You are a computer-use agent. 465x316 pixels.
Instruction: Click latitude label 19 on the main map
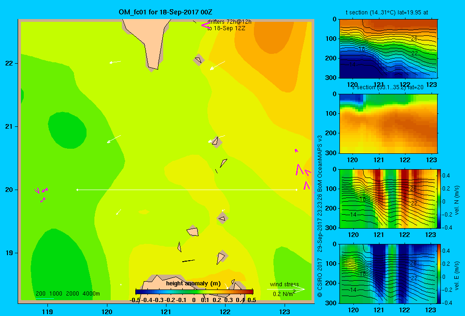pyautogui.click(x=9, y=253)
